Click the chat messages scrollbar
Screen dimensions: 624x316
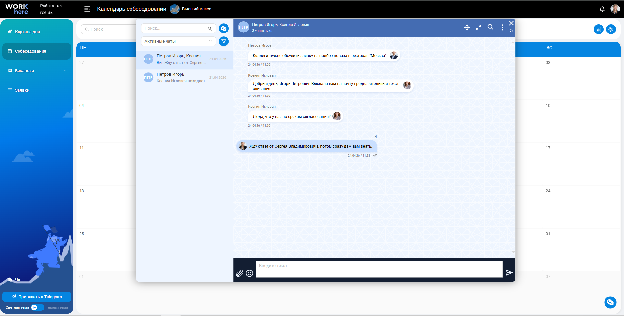pyautogui.click(x=513, y=147)
